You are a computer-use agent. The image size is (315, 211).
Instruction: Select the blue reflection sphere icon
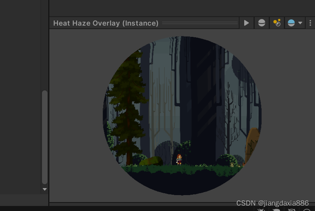291,23
